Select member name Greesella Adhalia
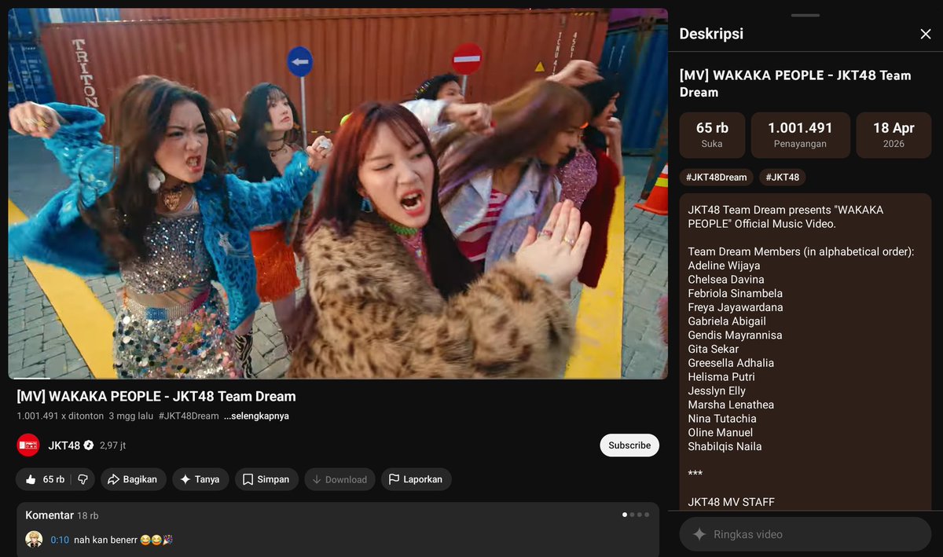943x557 pixels. click(731, 363)
